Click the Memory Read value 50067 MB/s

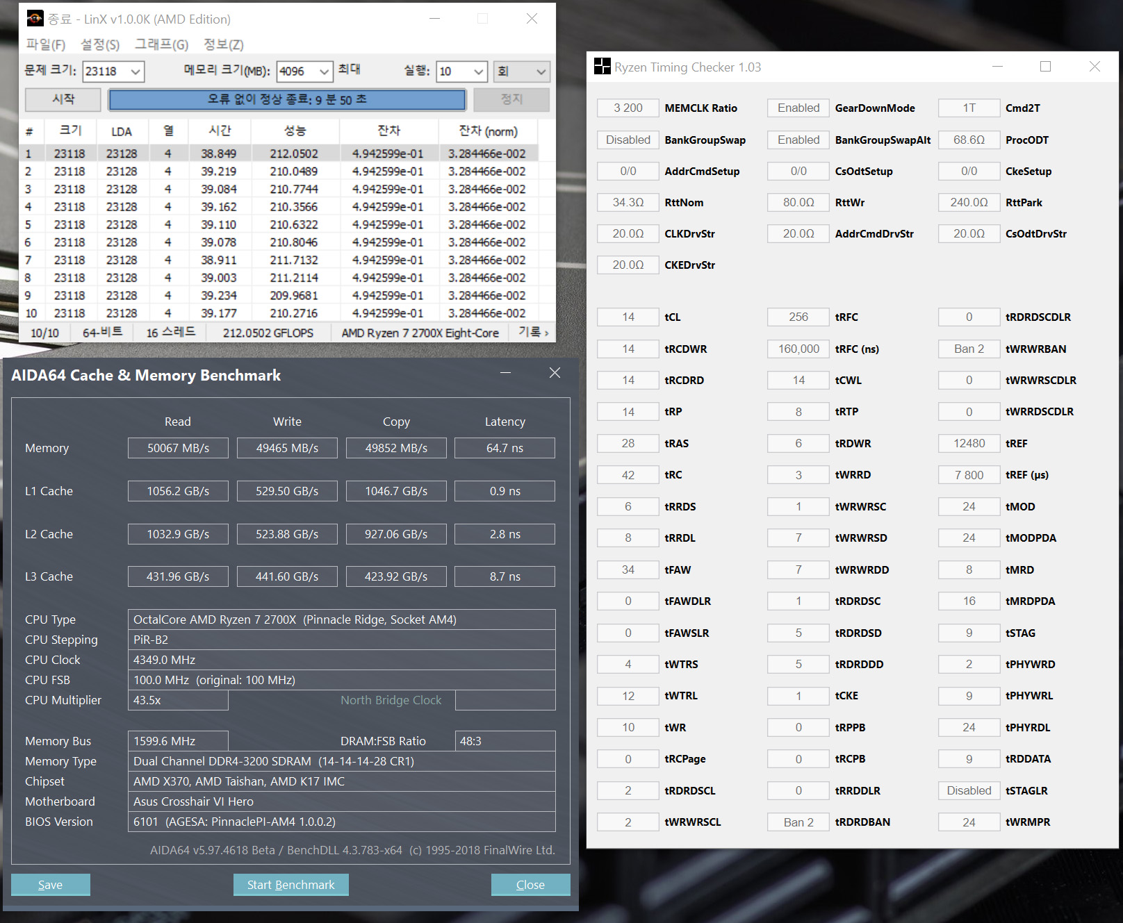(x=178, y=448)
